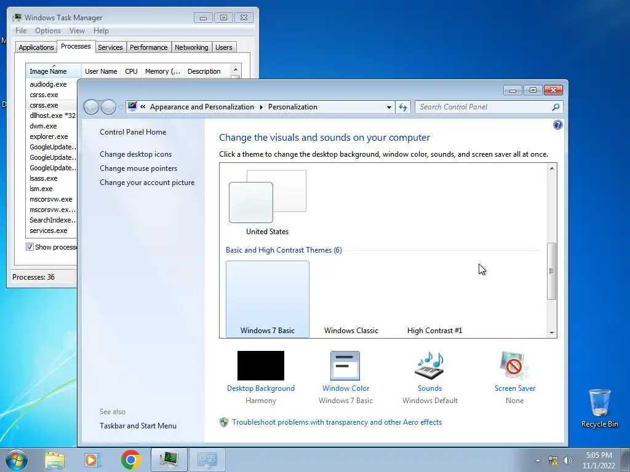Click the Screen Saver text link
The image size is (630, 472).
515,388
